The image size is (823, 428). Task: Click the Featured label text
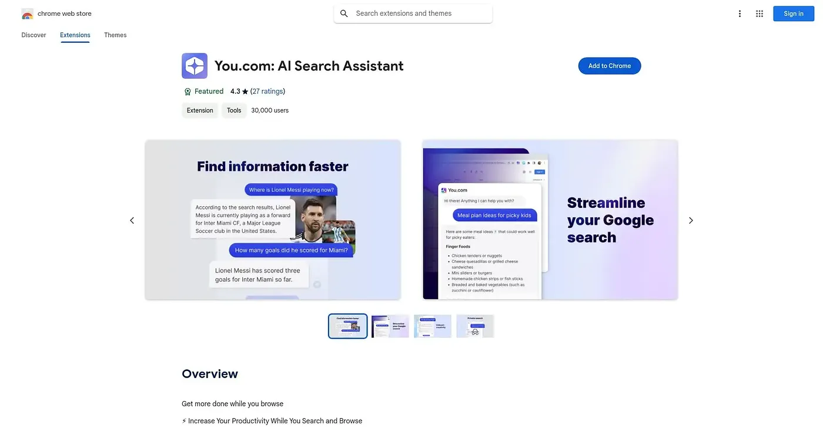click(209, 92)
